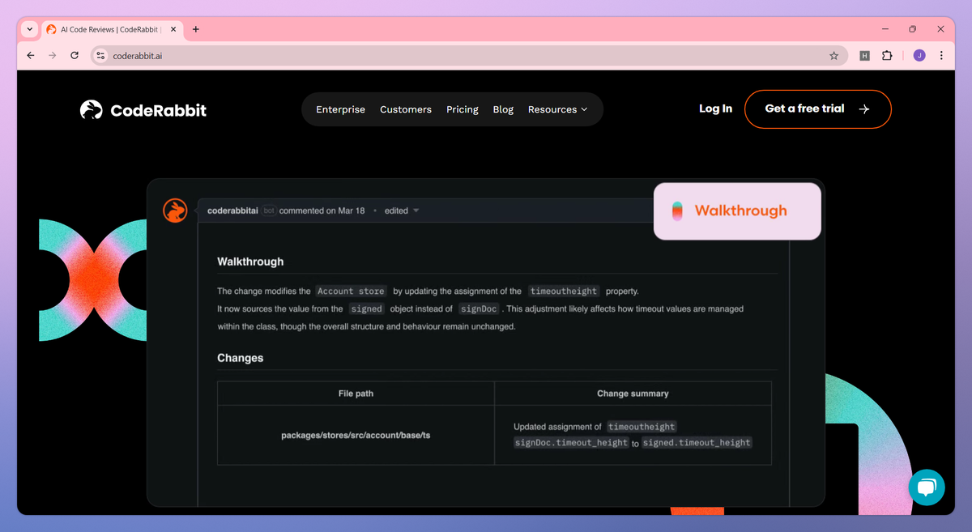Open a new browser tab
972x532 pixels.
(195, 29)
